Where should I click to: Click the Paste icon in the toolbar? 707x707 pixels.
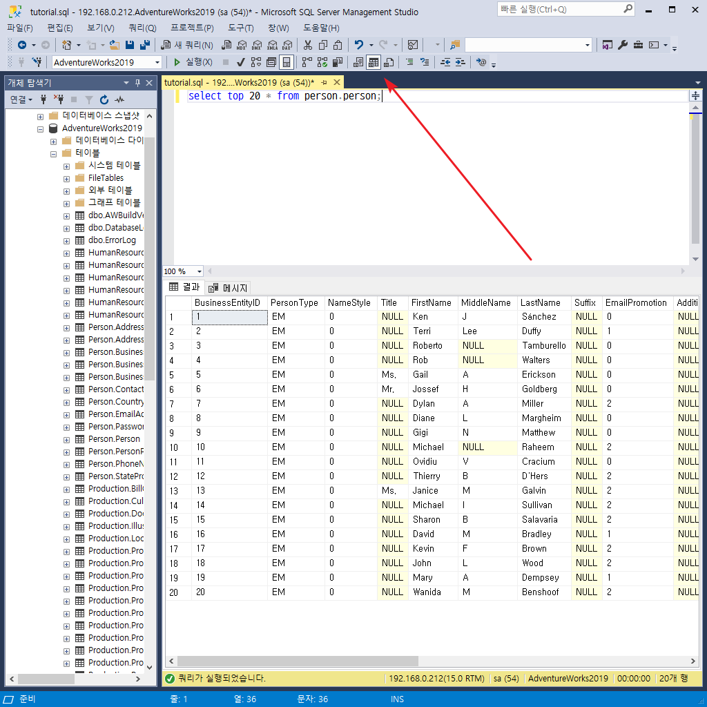[x=338, y=45]
